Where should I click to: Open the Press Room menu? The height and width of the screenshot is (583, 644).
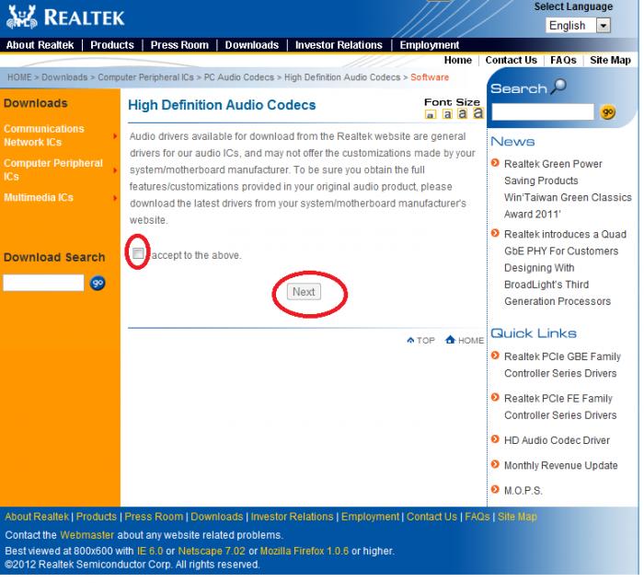click(179, 45)
